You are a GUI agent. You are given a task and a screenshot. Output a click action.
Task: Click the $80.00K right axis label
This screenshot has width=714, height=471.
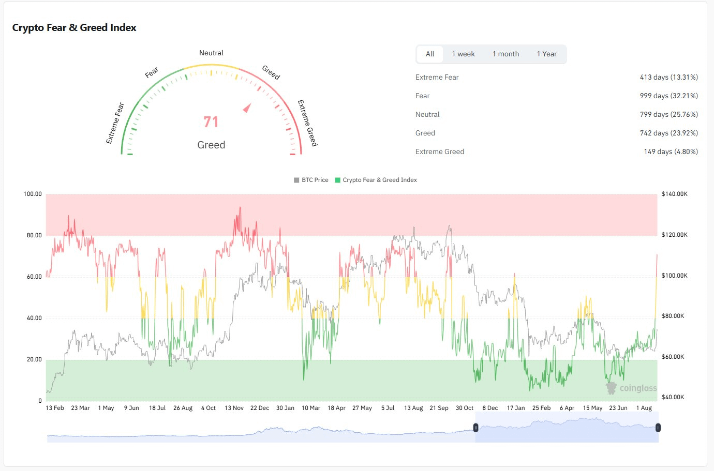coord(673,316)
